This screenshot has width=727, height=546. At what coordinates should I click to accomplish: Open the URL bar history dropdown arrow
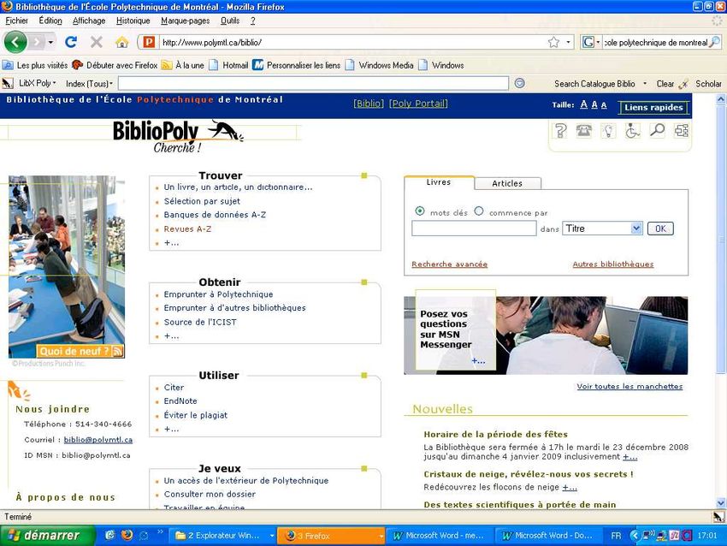point(568,42)
